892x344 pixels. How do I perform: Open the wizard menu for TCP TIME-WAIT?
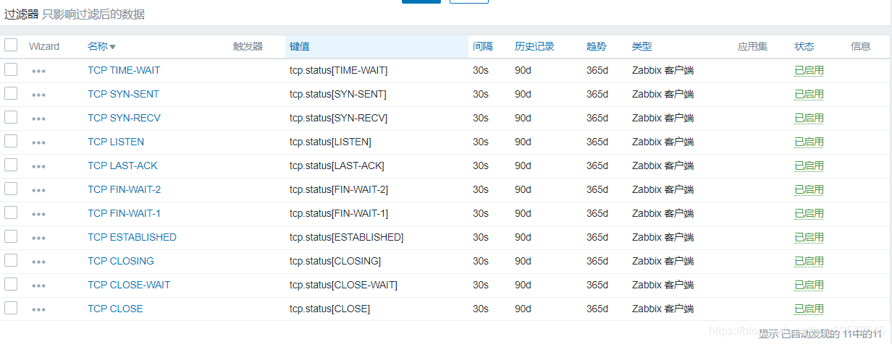point(39,72)
